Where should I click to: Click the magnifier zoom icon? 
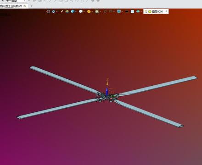click(x=97, y=11)
